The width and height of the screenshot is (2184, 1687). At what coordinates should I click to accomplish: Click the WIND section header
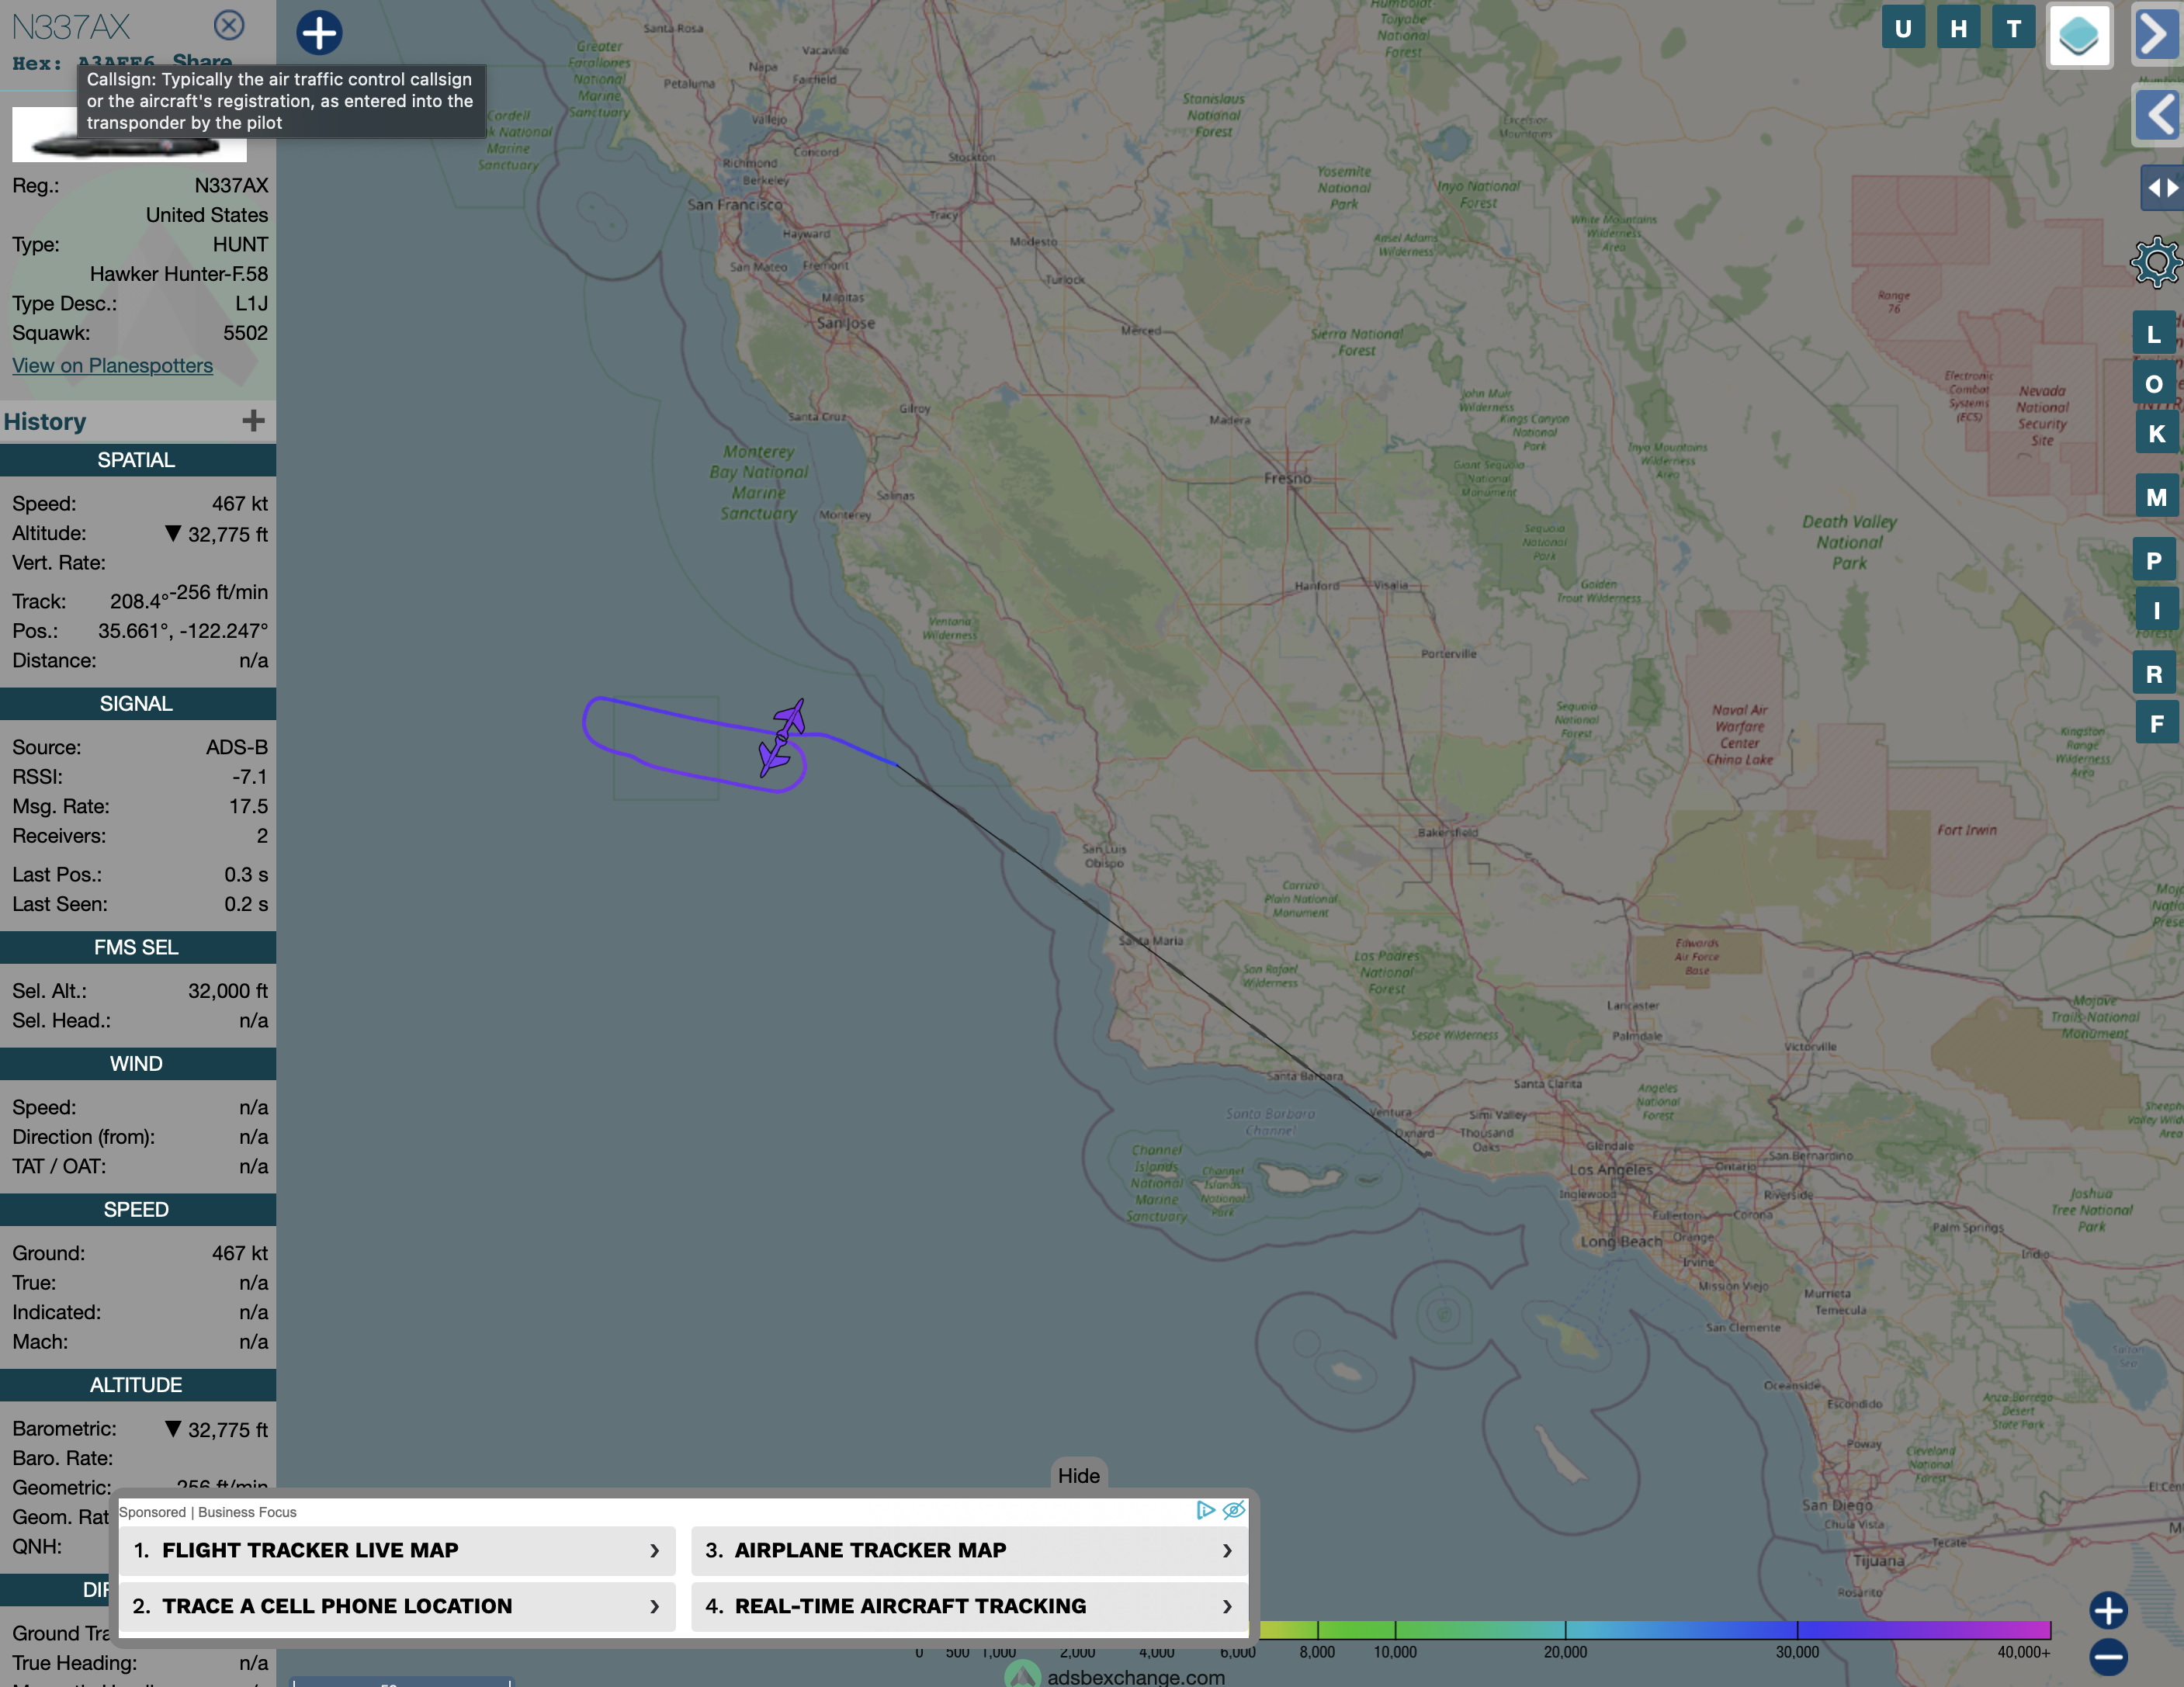pos(137,1064)
